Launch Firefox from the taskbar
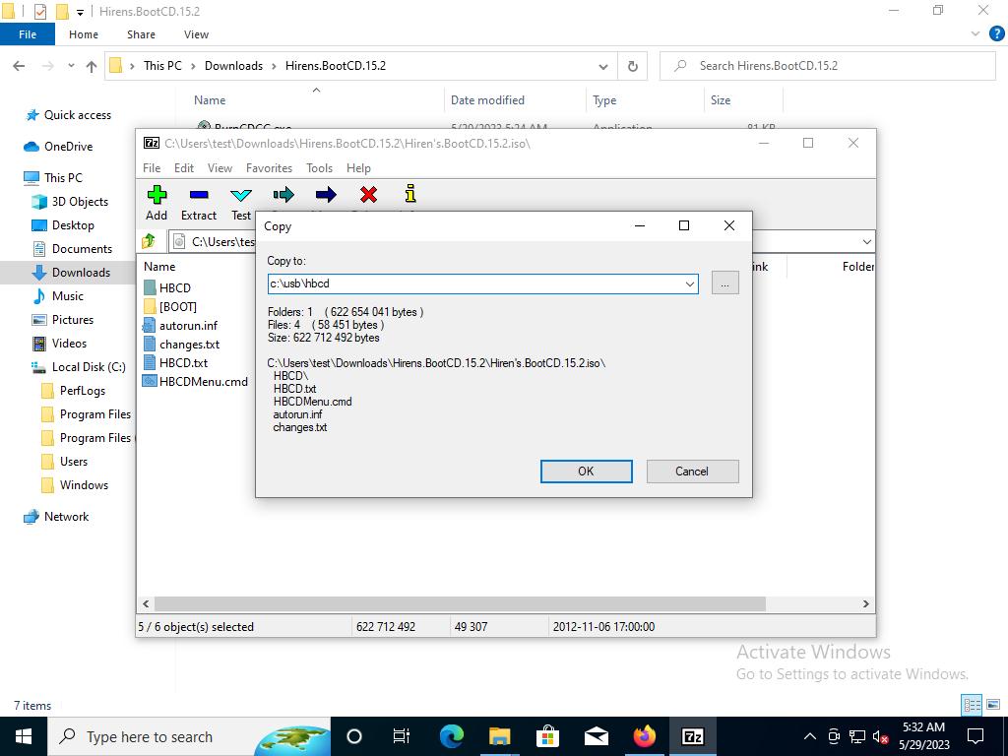The image size is (1008, 756). click(645, 736)
